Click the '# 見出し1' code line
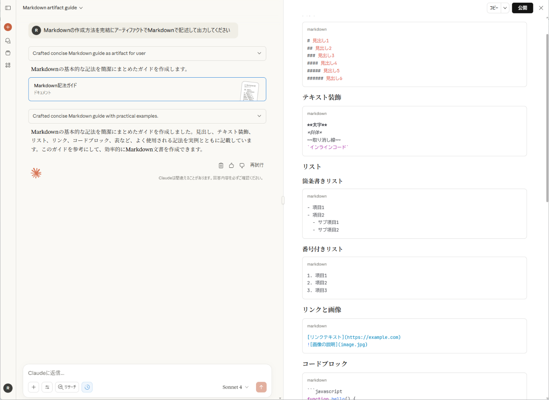 pyautogui.click(x=318, y=41)
